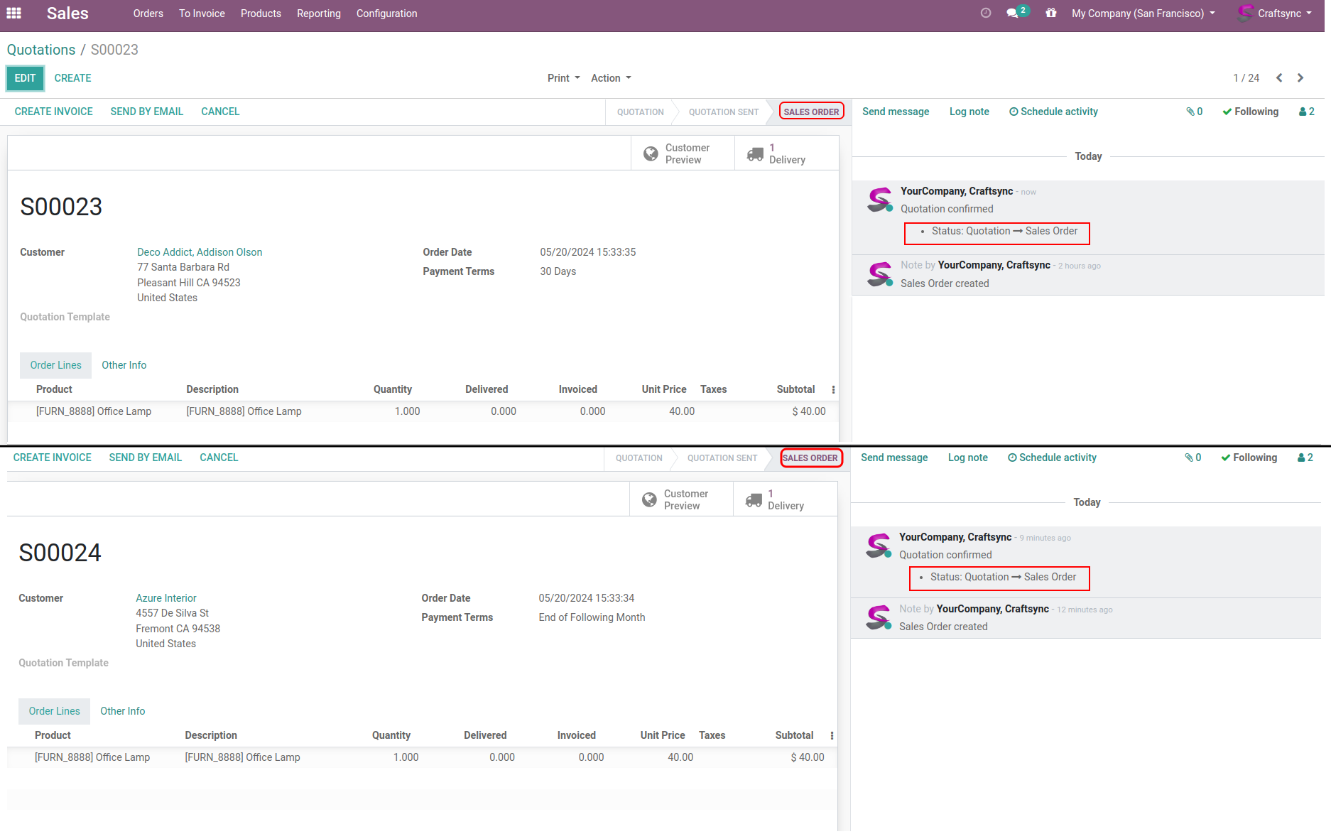Toggle Following status on S00024
The width and height of the screenshot is (1331, 839).
tap(1249, 458)
